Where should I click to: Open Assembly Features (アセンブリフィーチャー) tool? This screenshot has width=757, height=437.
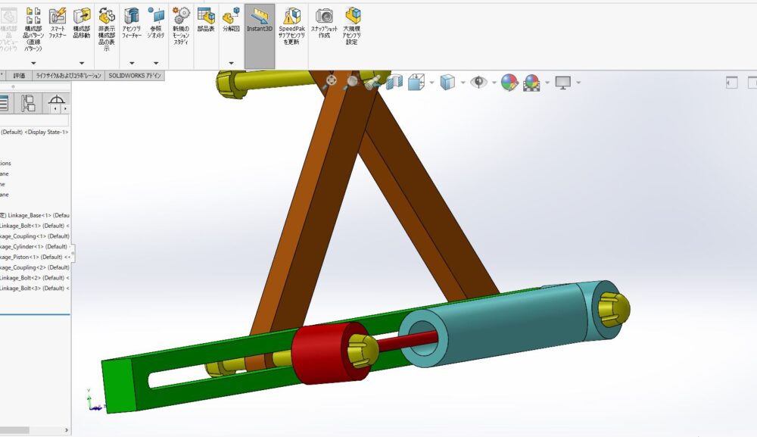pos(132,23)
